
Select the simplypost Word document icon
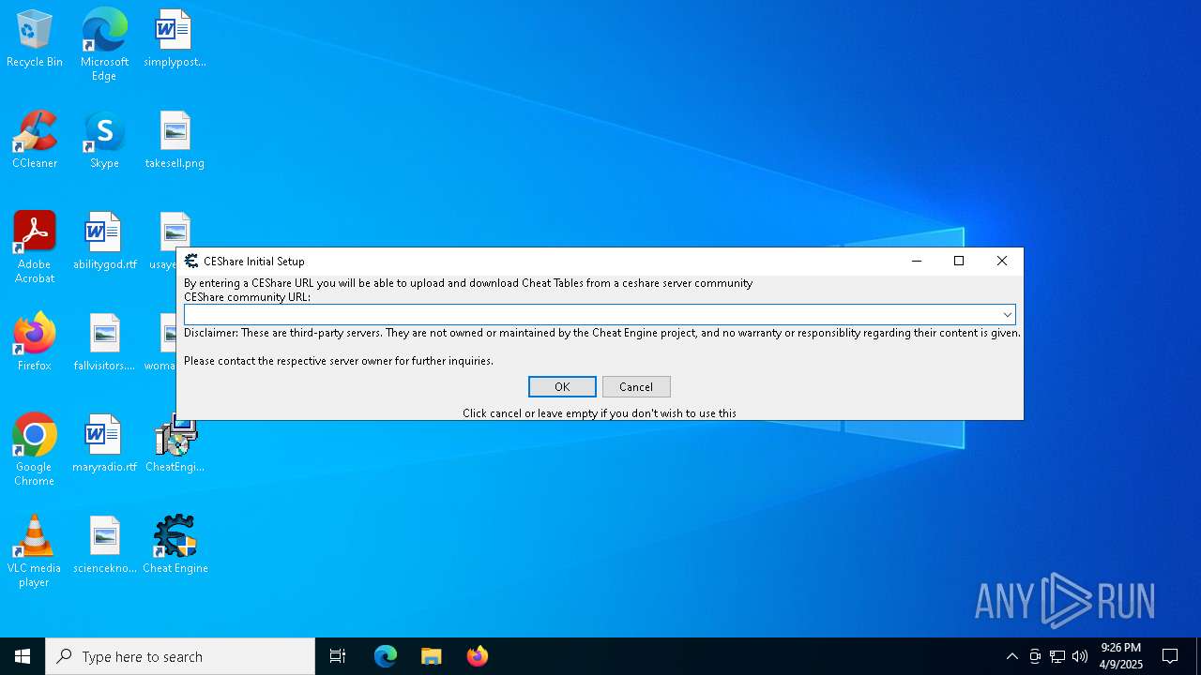175,39
